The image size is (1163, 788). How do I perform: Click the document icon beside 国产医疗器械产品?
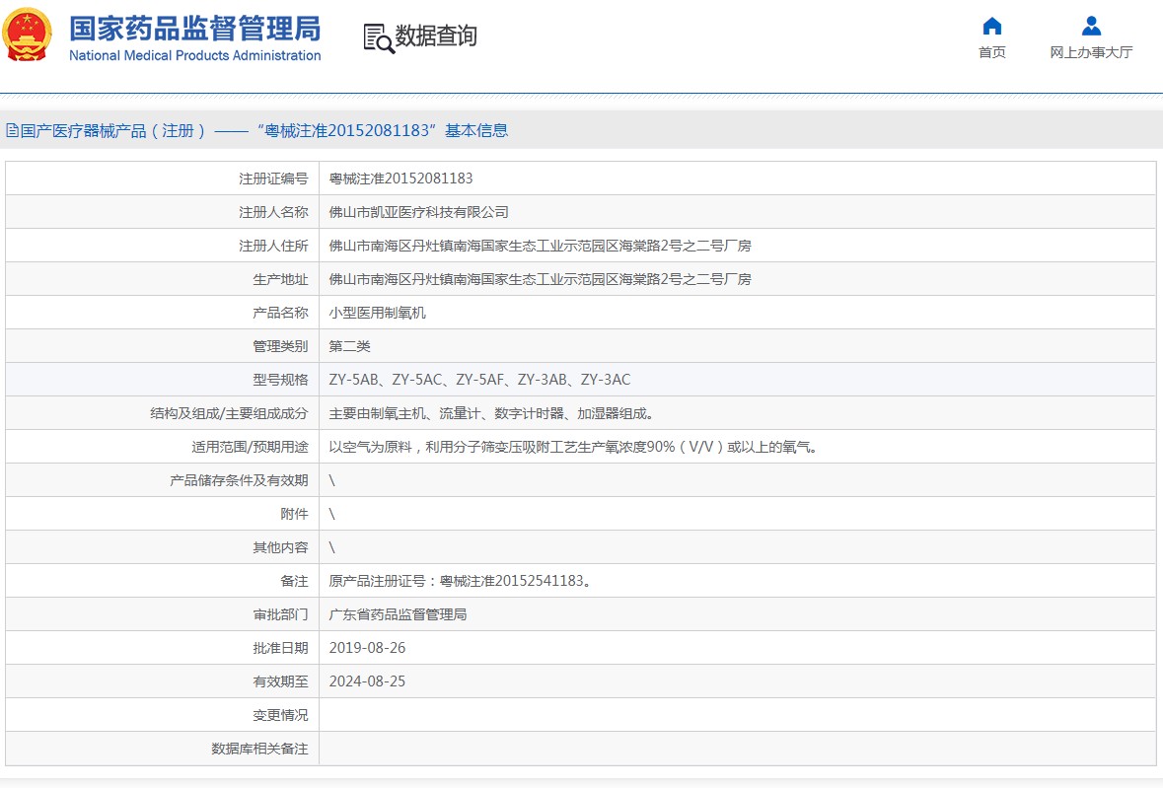pos(12,130)
